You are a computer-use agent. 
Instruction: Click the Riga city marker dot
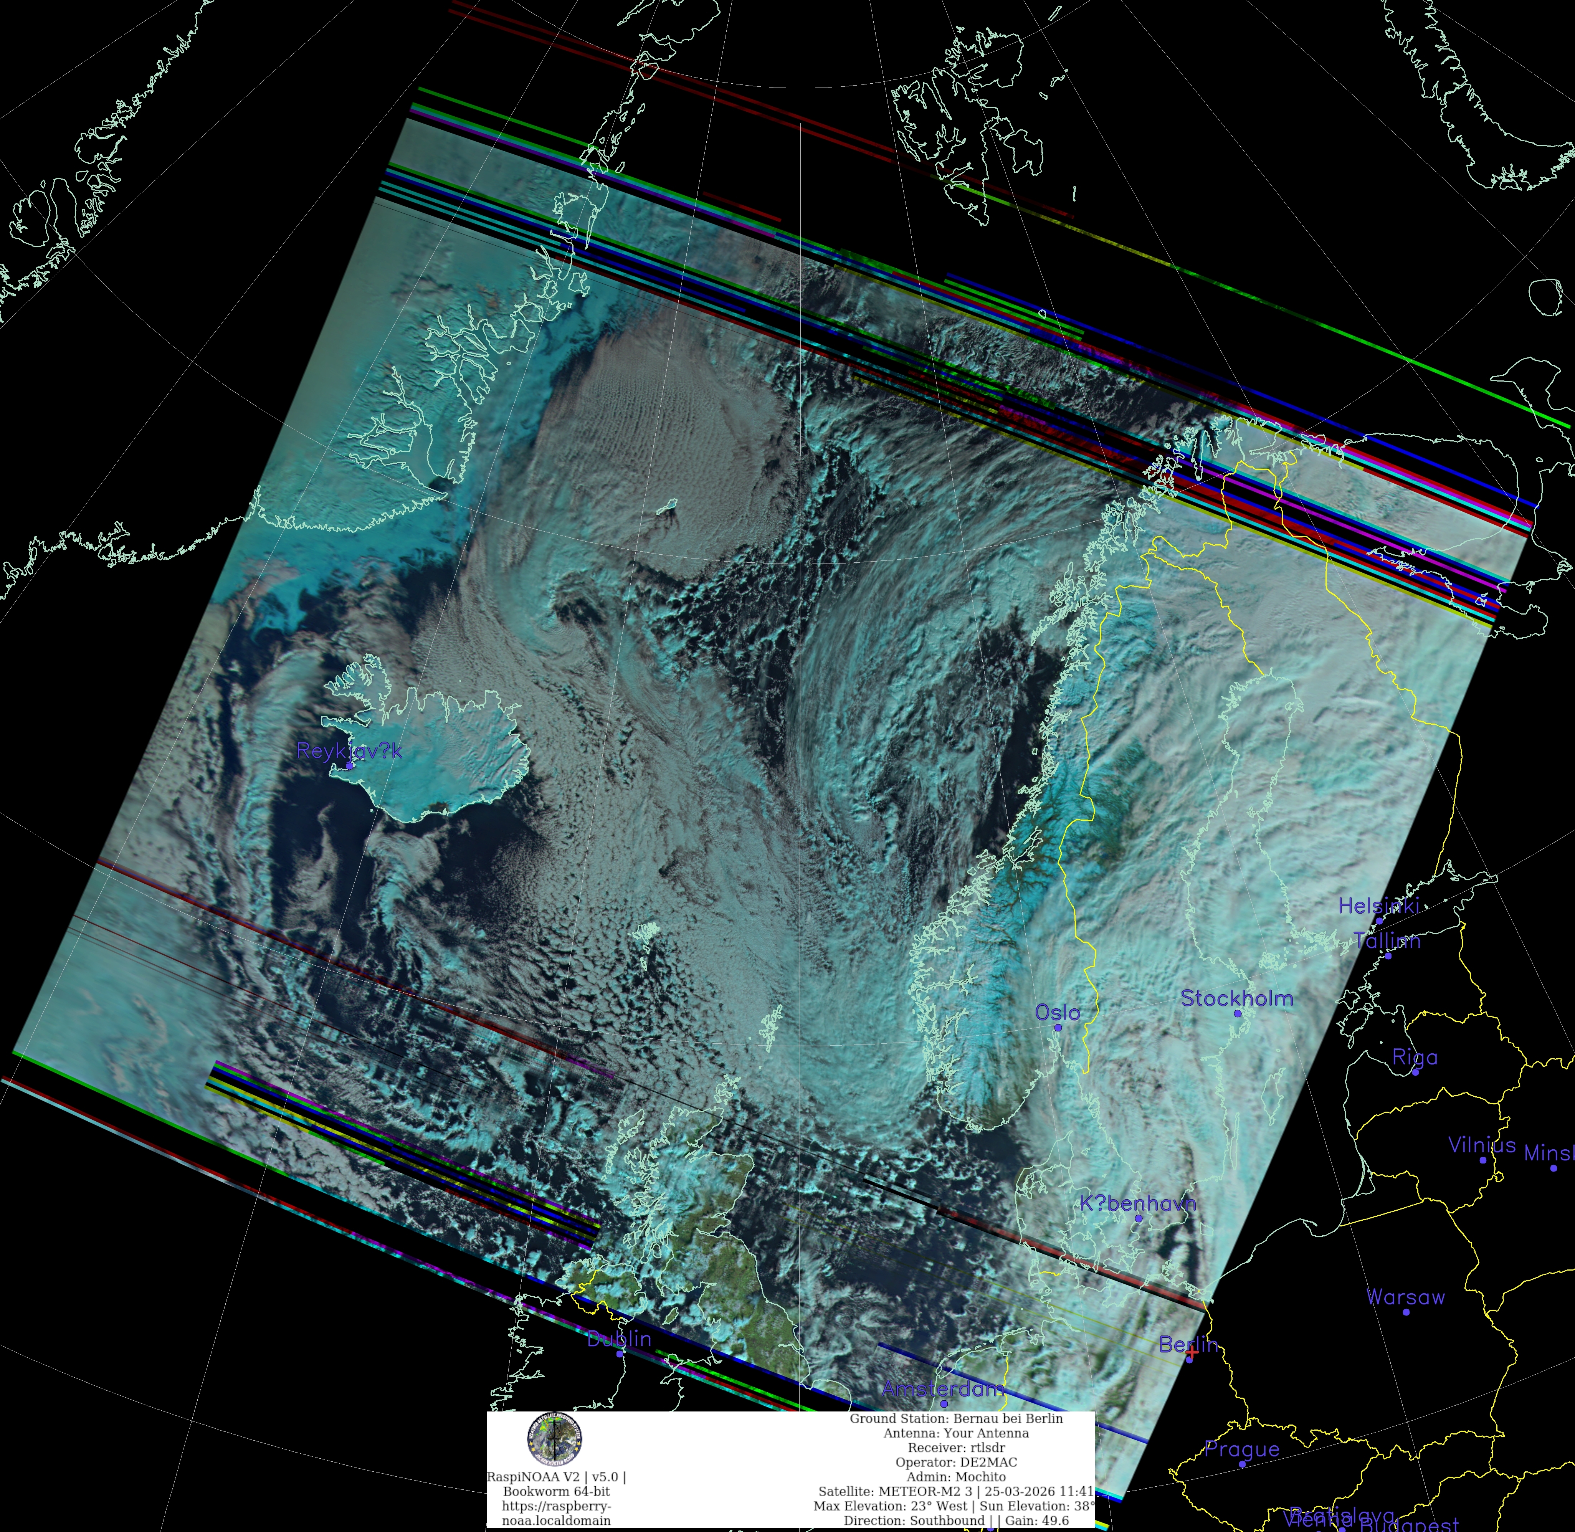(x=1415, y=1072)
